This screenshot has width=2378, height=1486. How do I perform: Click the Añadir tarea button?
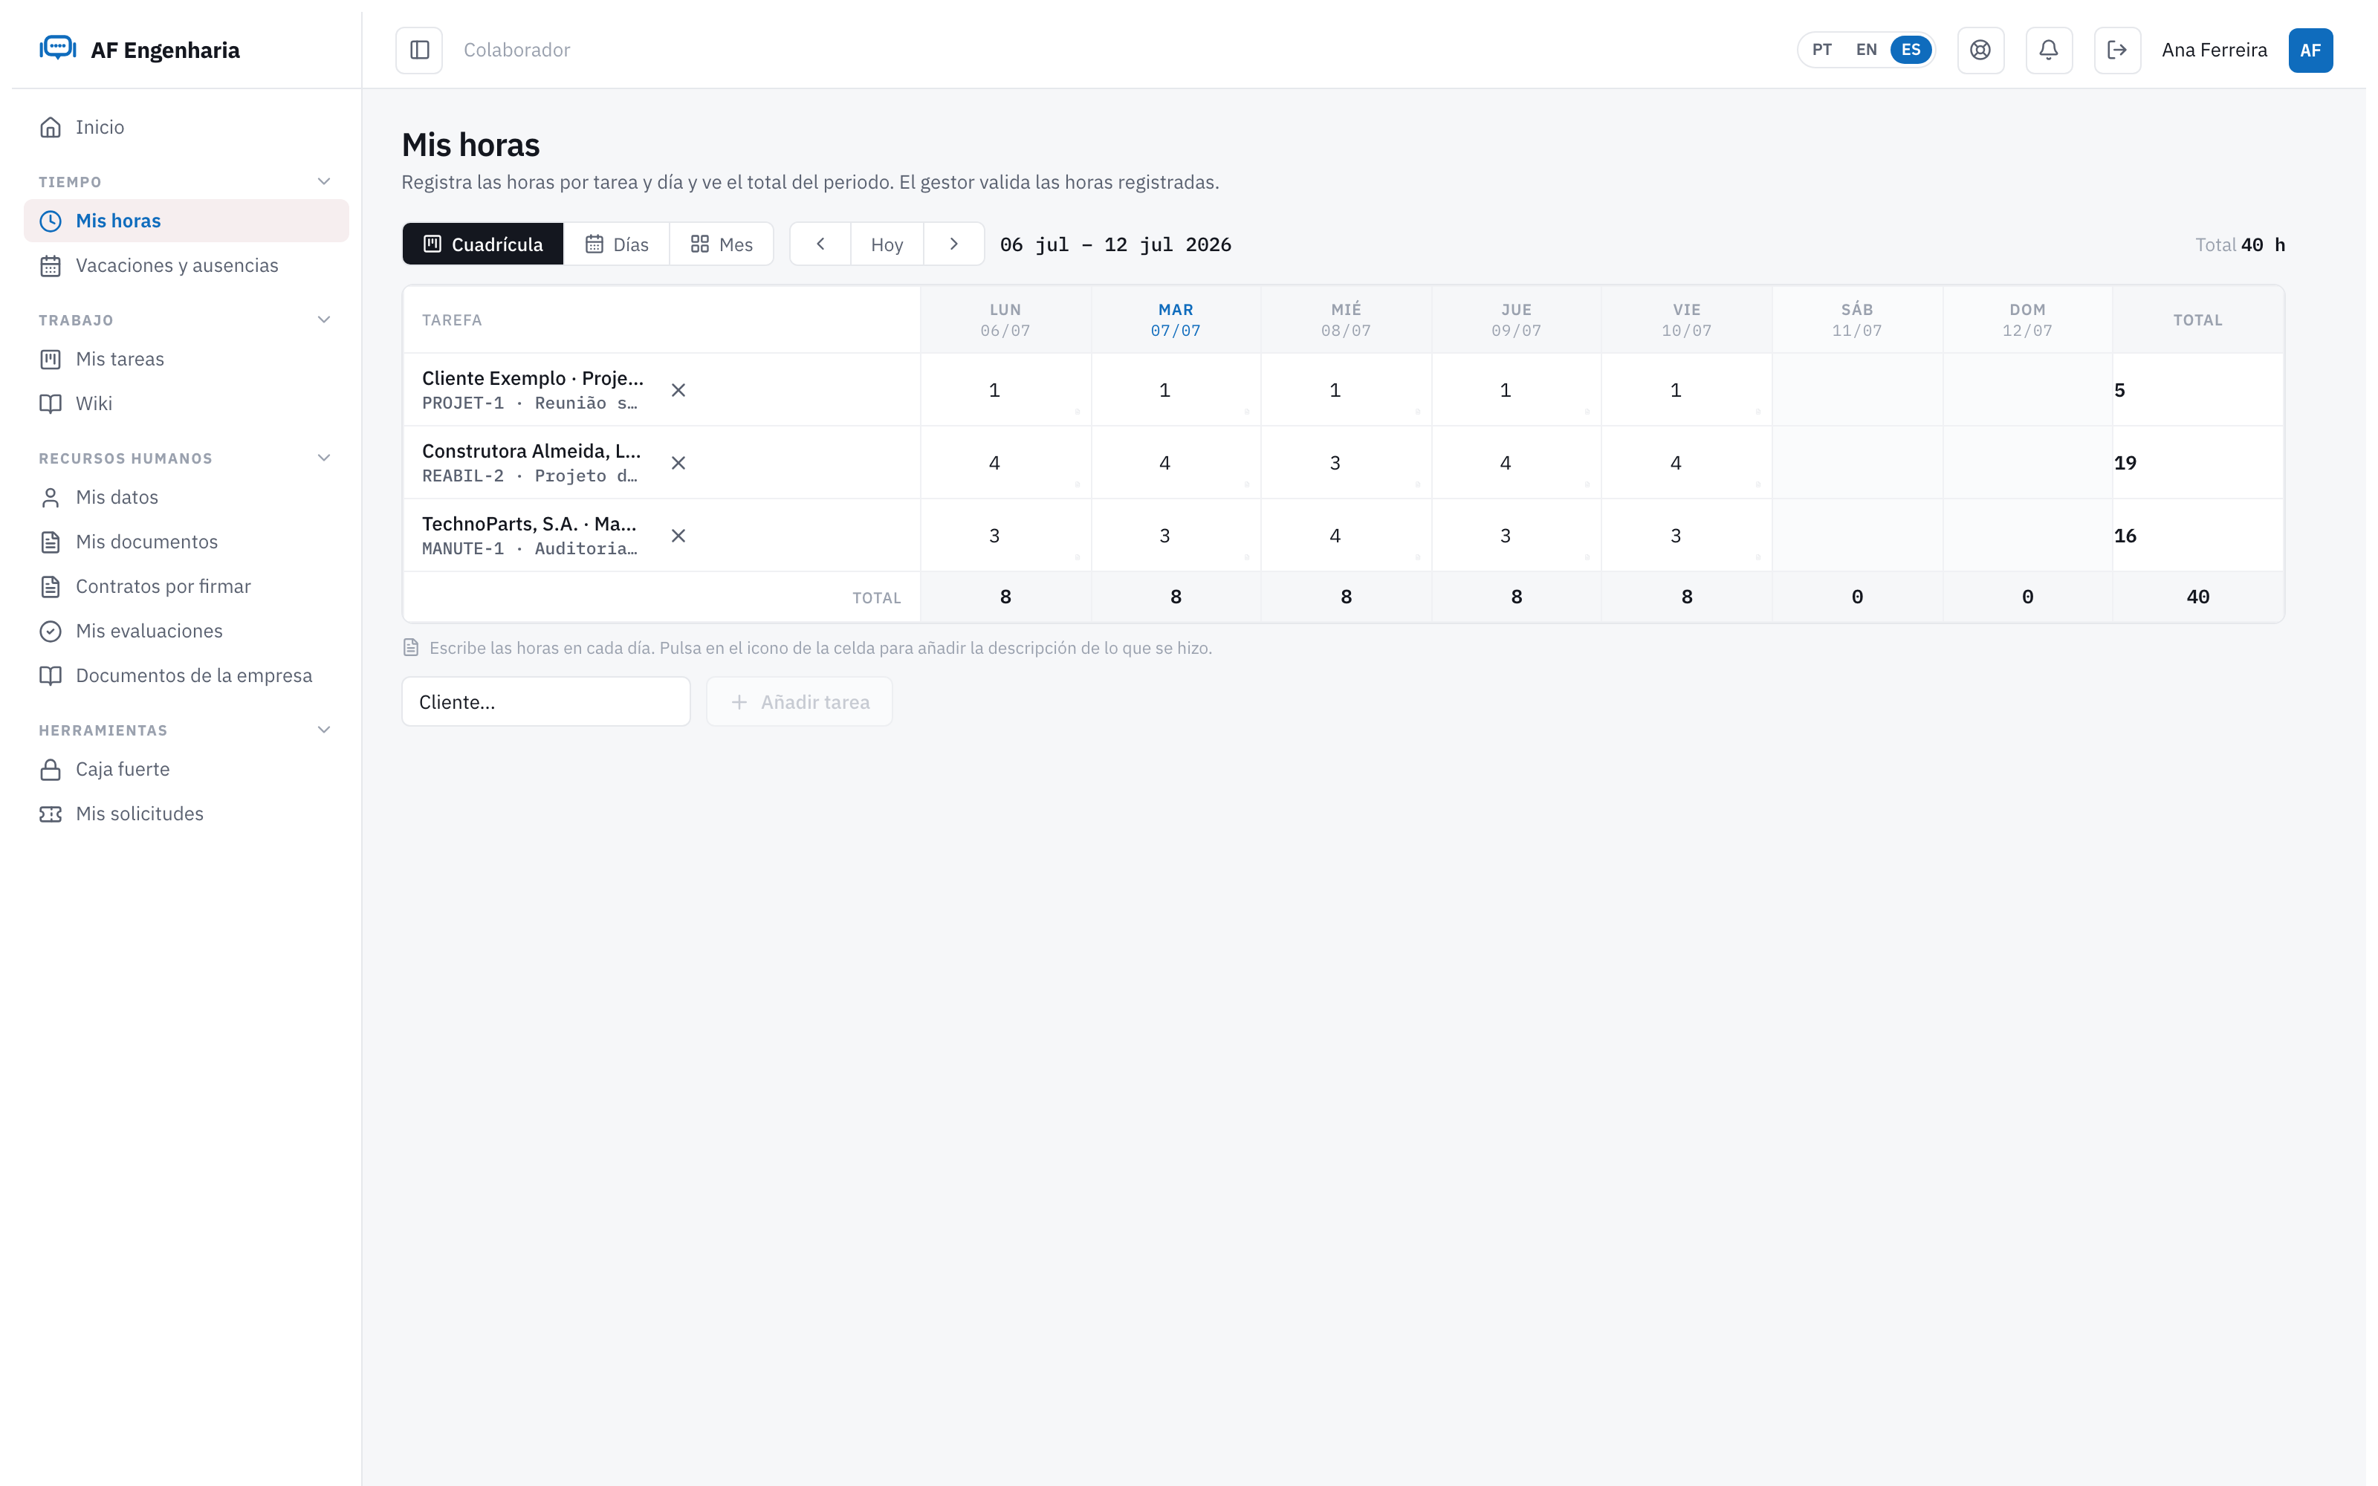click(799, 701)
